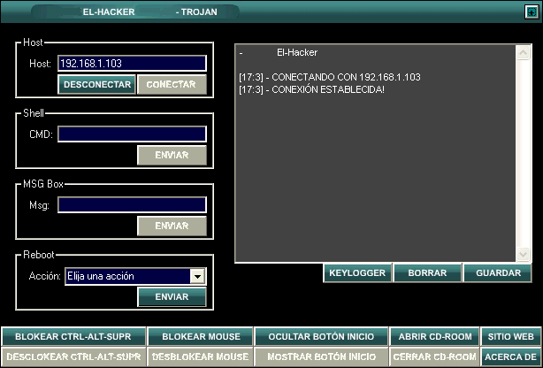Click the OCULTAR BOTÓN INICIO button
Screen dimensions: 543x368
click(x=321, y=337)
